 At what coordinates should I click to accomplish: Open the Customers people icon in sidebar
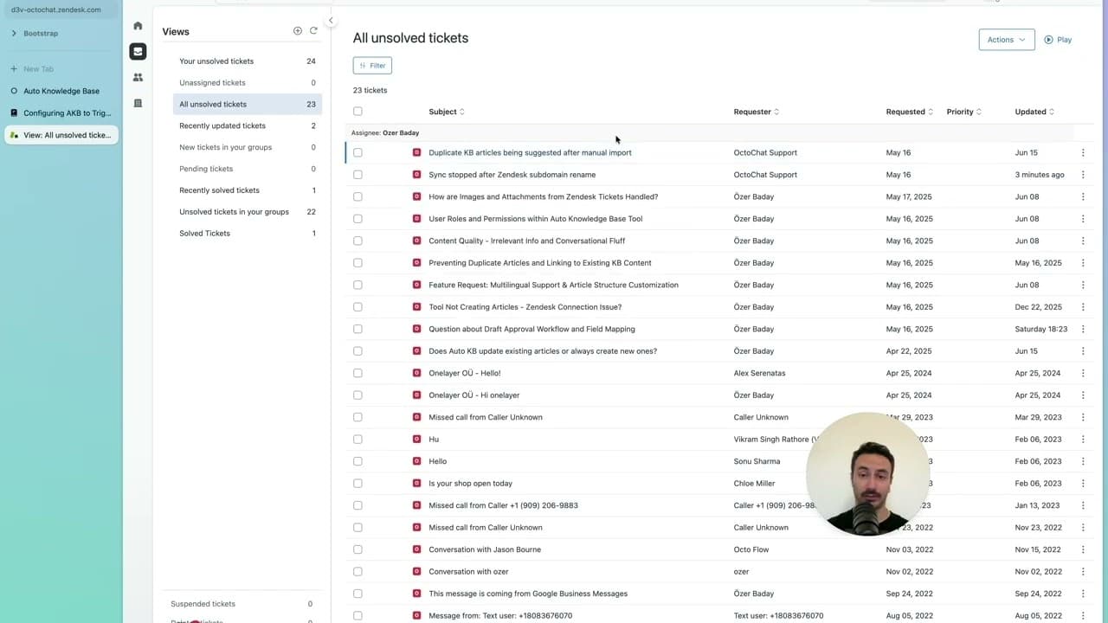(138, 77)
